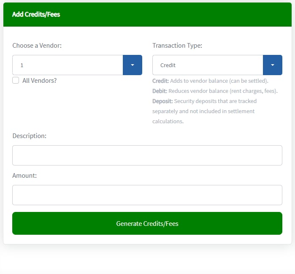Click the bold 'Credit:' help term
Viewport: 295px width, 274px height.
(160, 81)
